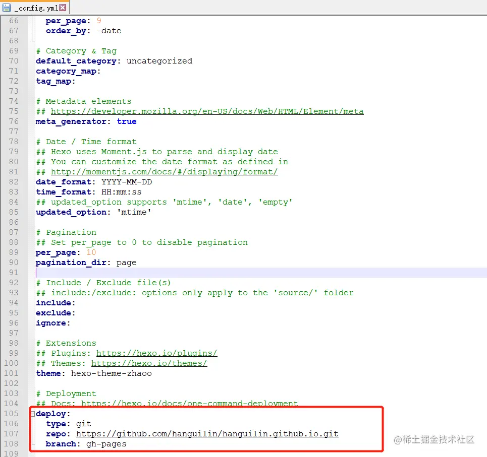Click the 'include' key on line 94

pos(53,303)
